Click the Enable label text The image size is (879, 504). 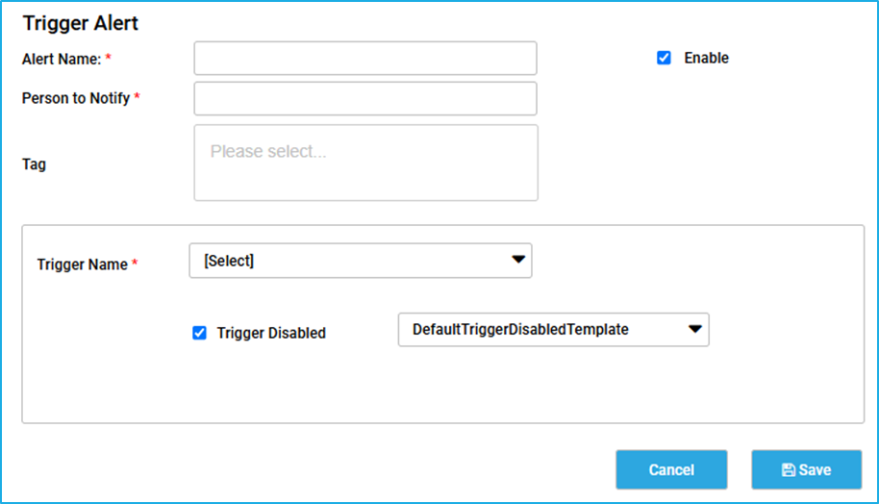click(706, 58)
